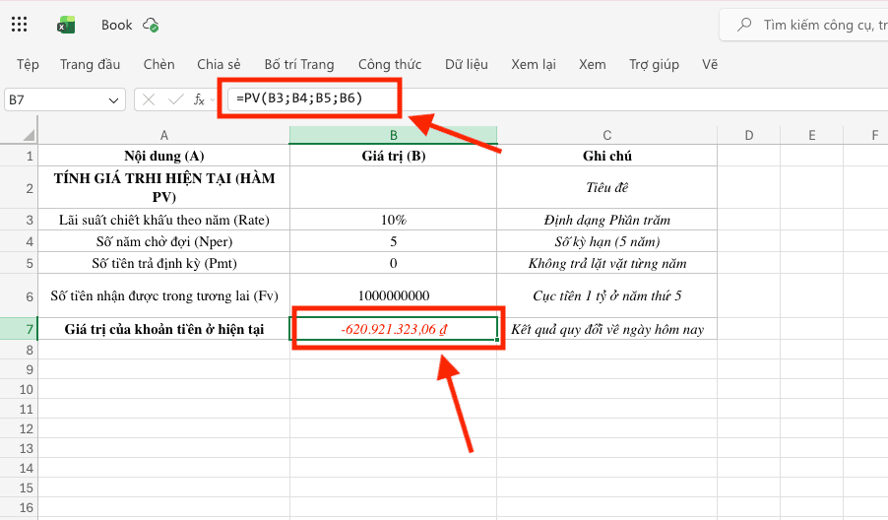Select the cell with value 10%
Screen dimensions: 888x520
point(393,220)
